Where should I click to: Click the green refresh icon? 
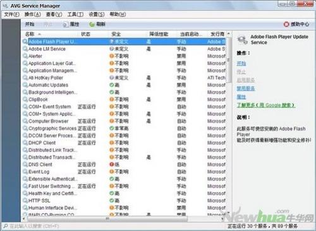pyautogui.click(x=92, y=25)
